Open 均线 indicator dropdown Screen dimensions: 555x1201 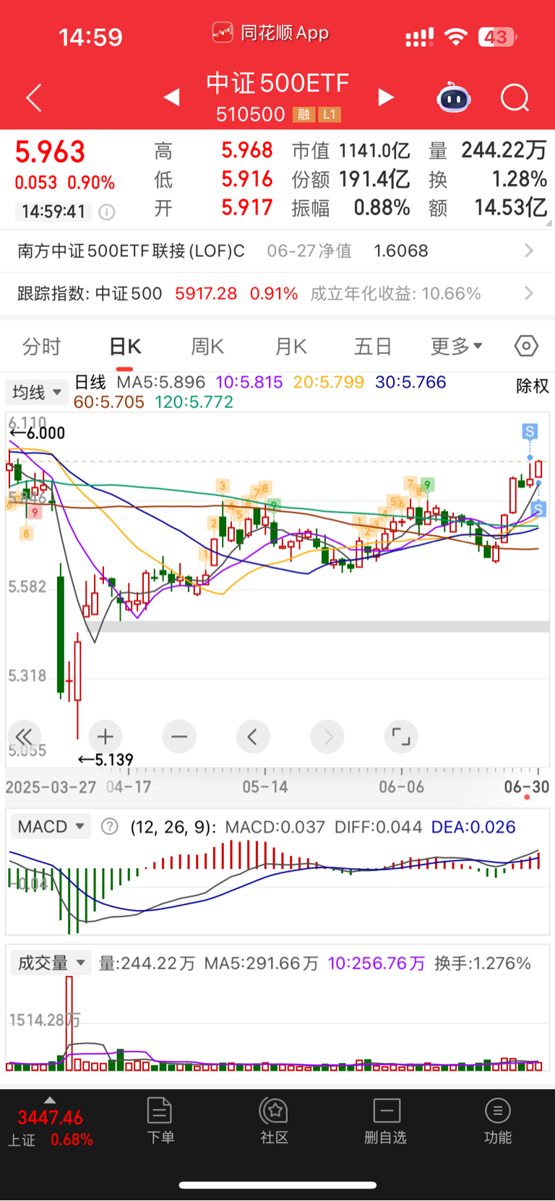pyautogui.click(x=37, y=392)
